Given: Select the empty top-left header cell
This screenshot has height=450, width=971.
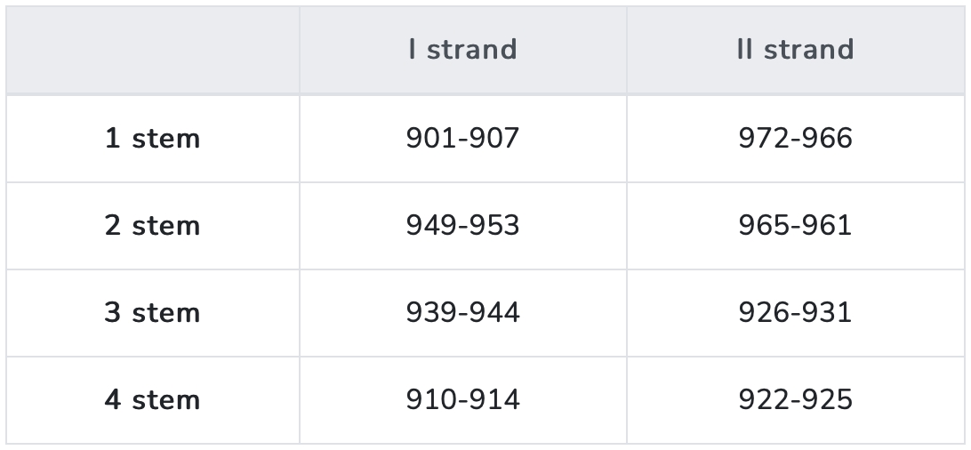Looking at the screenshot, I should coord(153,50).
